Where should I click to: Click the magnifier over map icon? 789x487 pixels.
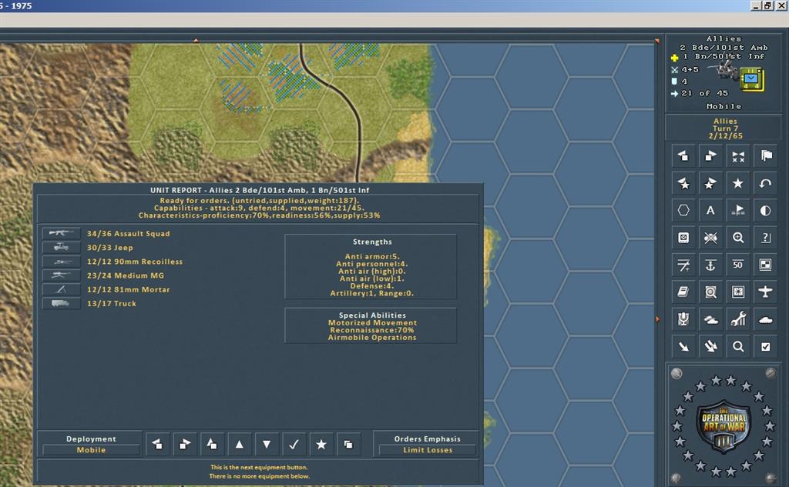click(x=710, y=292)
